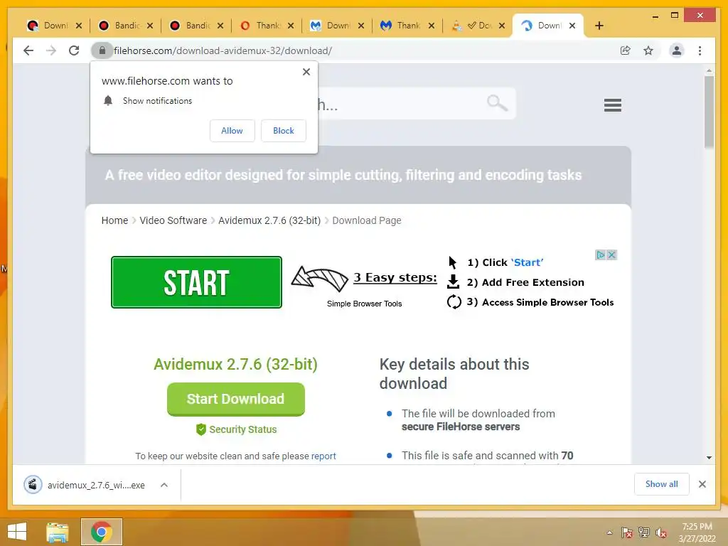Click the address bar URL
728x546 pixels.
pos(223,50)
